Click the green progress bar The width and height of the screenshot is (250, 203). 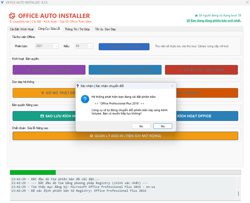pyautogui.click(x=33, y=172)
